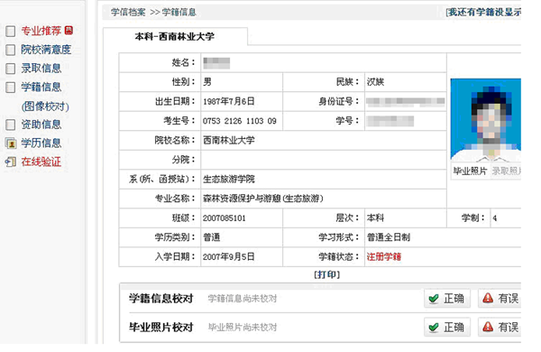
Task: Open 在线验证 link
Action: [x=41, y=162]
